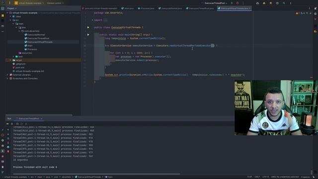Collapse the java source folder
The height and width of the screenshot is (179, 318).
16,27
